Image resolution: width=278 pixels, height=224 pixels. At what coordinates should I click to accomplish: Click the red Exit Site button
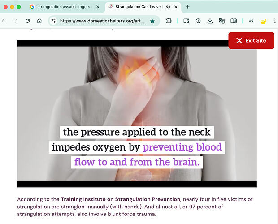coord(251,40)
